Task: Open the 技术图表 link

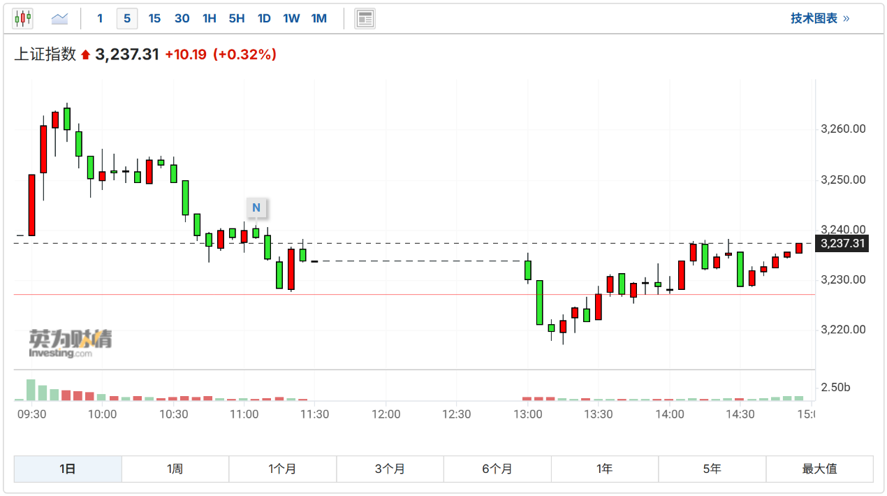Action: pyautogui.click(x=819, y=19)
